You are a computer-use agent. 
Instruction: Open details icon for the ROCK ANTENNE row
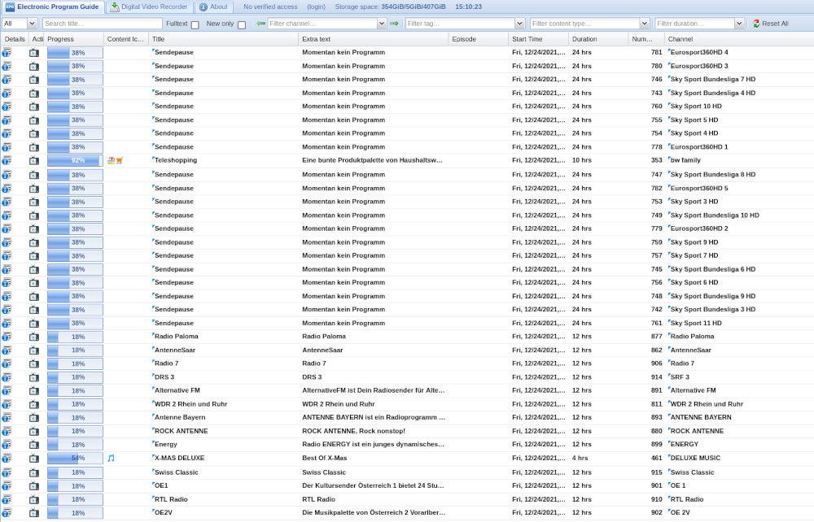click(x=7, y=431)
